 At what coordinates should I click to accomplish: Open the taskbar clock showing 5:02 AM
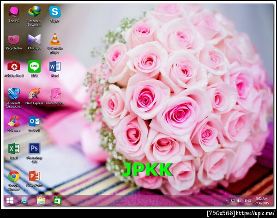(x=262, y=200)
